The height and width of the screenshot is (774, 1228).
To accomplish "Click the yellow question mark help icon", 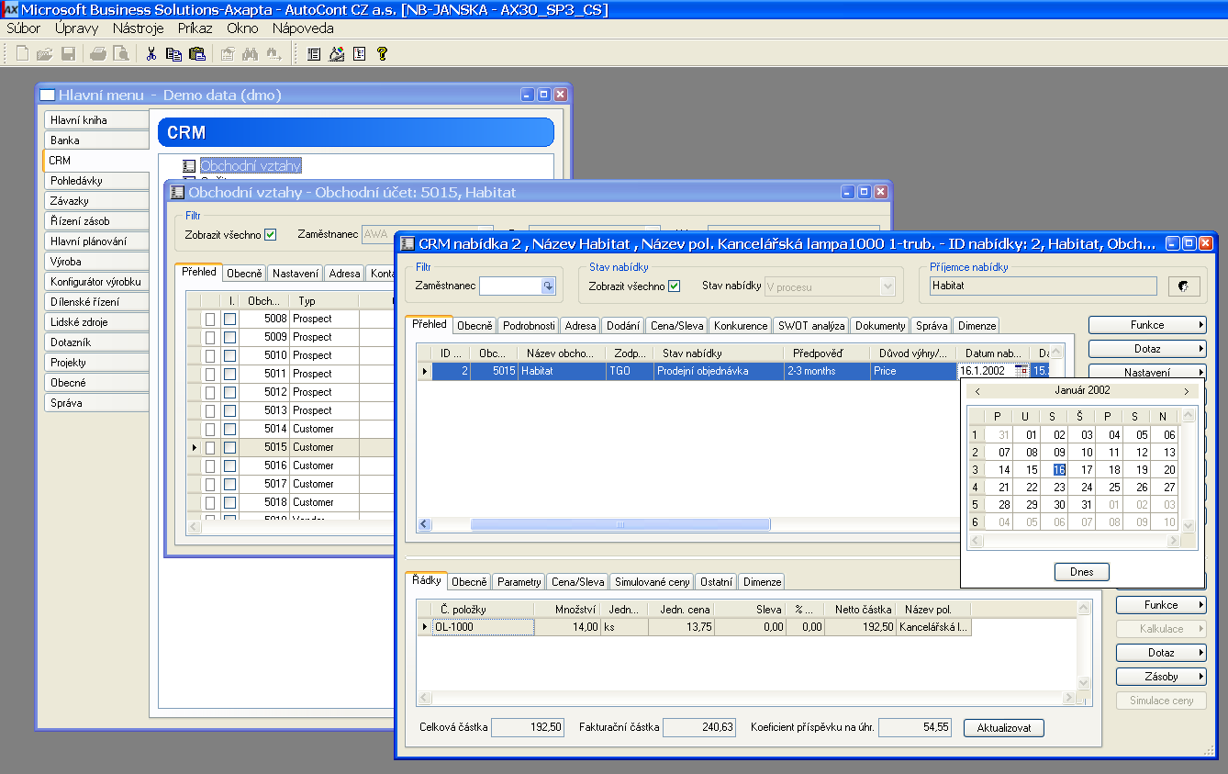I will point(383,54).
